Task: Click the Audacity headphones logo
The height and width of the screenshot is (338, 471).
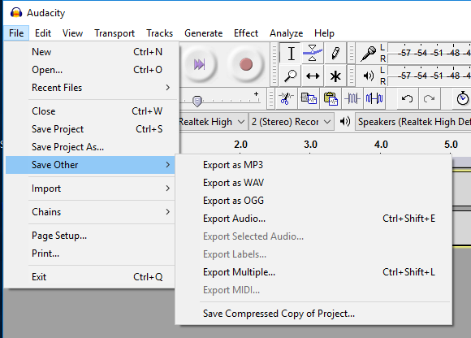Action: [x=16, y=13]
